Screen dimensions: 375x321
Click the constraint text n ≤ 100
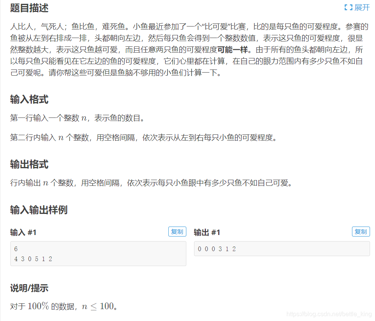(97, 306)
